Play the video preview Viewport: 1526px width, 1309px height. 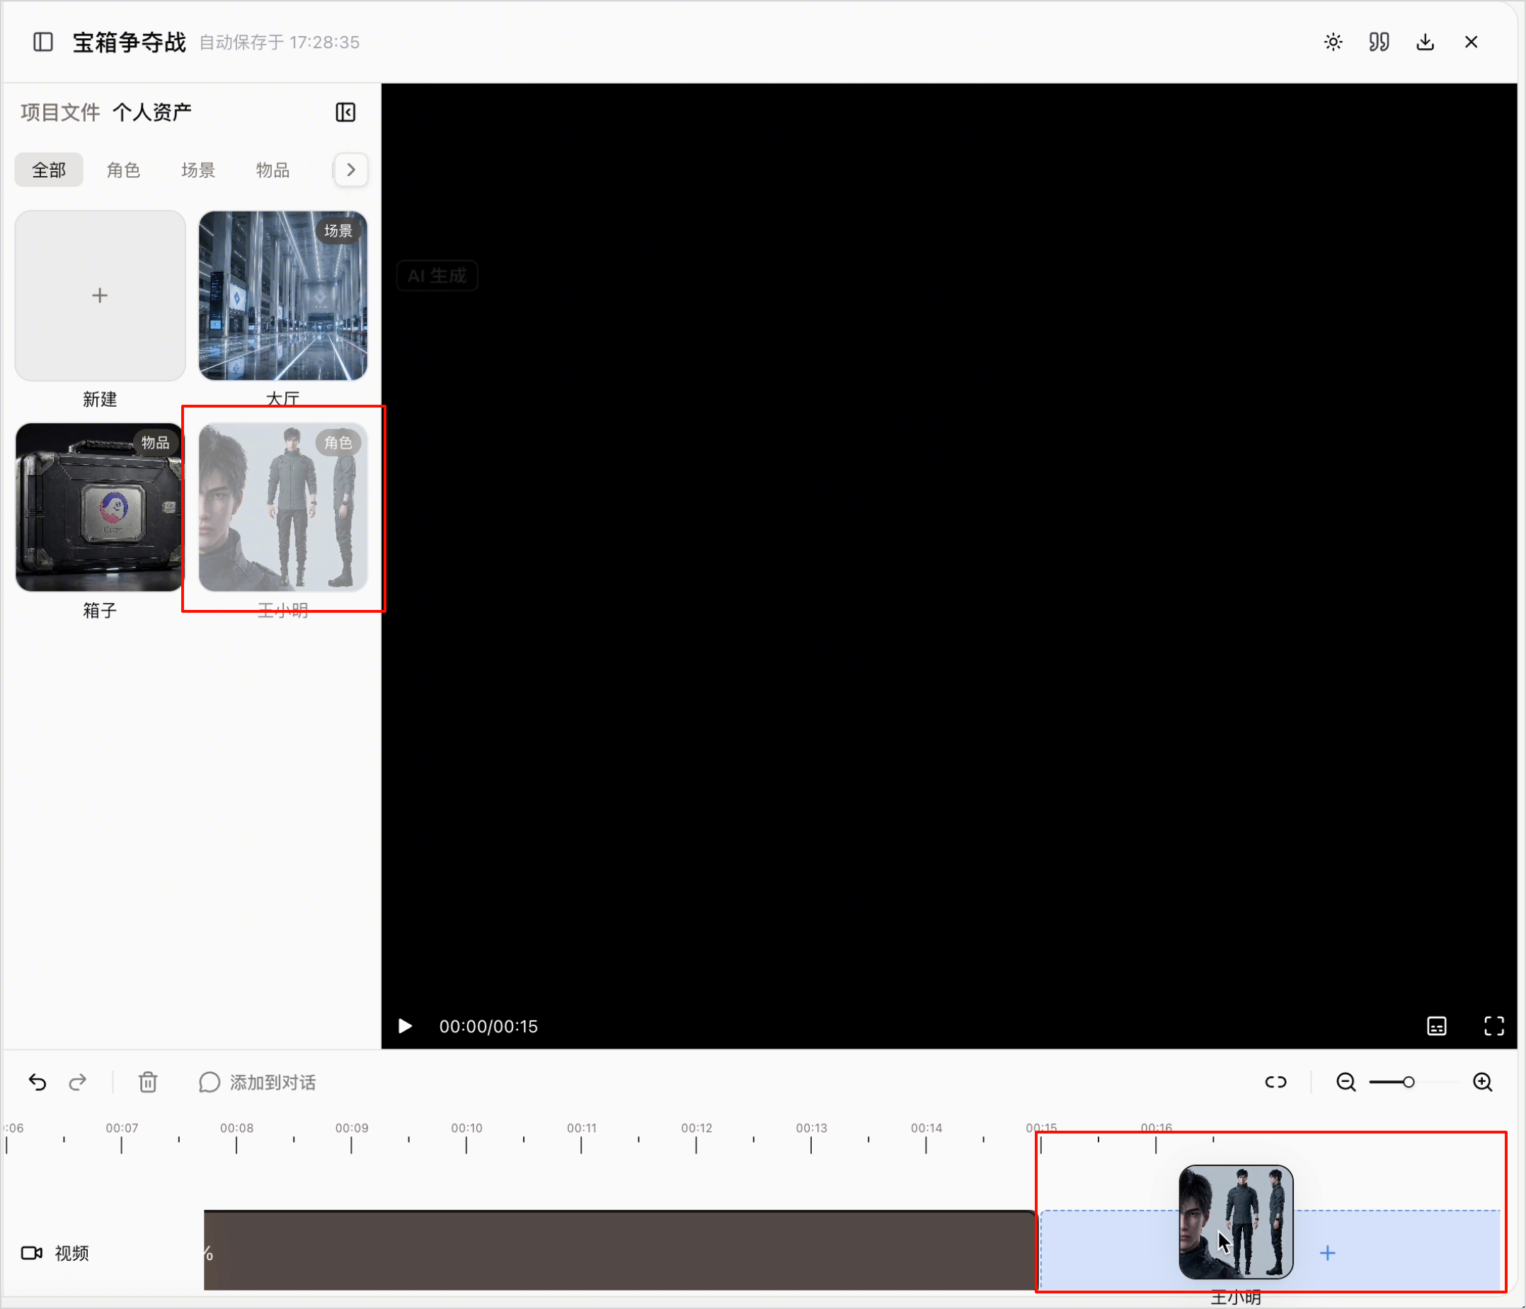pyautogui.click(x=404, y=1026)
